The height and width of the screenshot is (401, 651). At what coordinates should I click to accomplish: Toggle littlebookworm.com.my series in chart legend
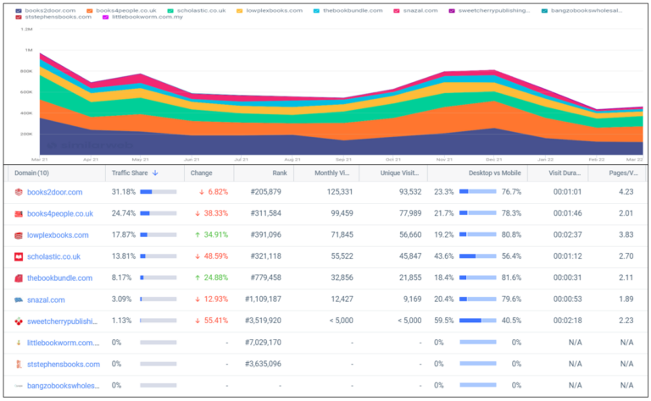(x=142, y=17)
